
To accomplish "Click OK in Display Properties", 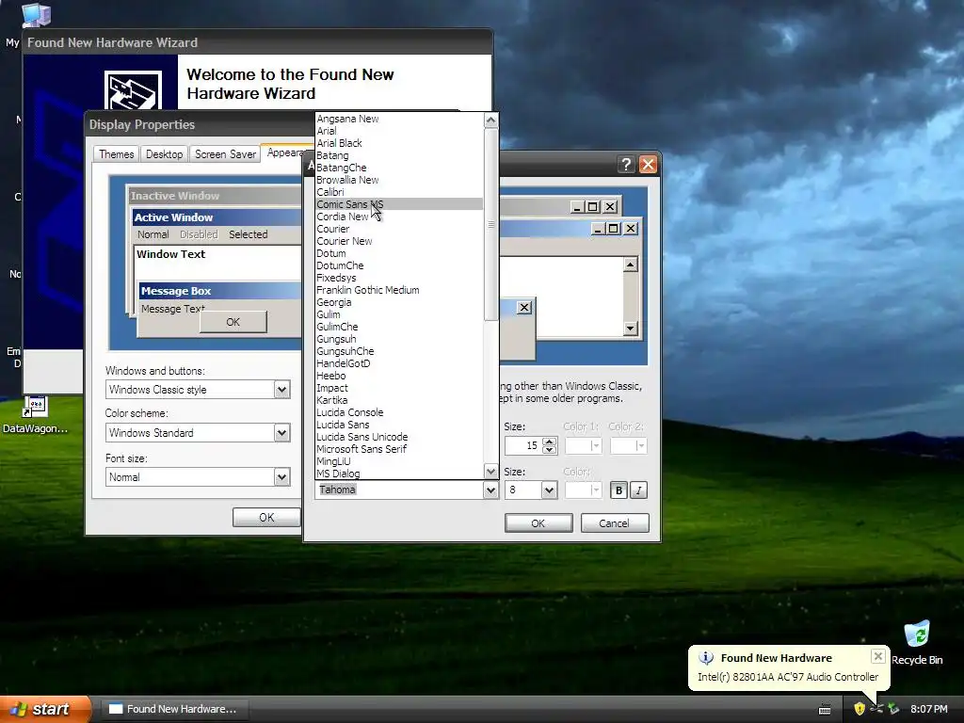I will coord(266,517).
